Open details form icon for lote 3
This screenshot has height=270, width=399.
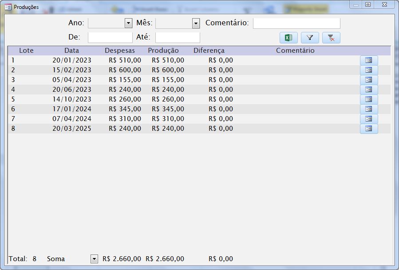368,80
